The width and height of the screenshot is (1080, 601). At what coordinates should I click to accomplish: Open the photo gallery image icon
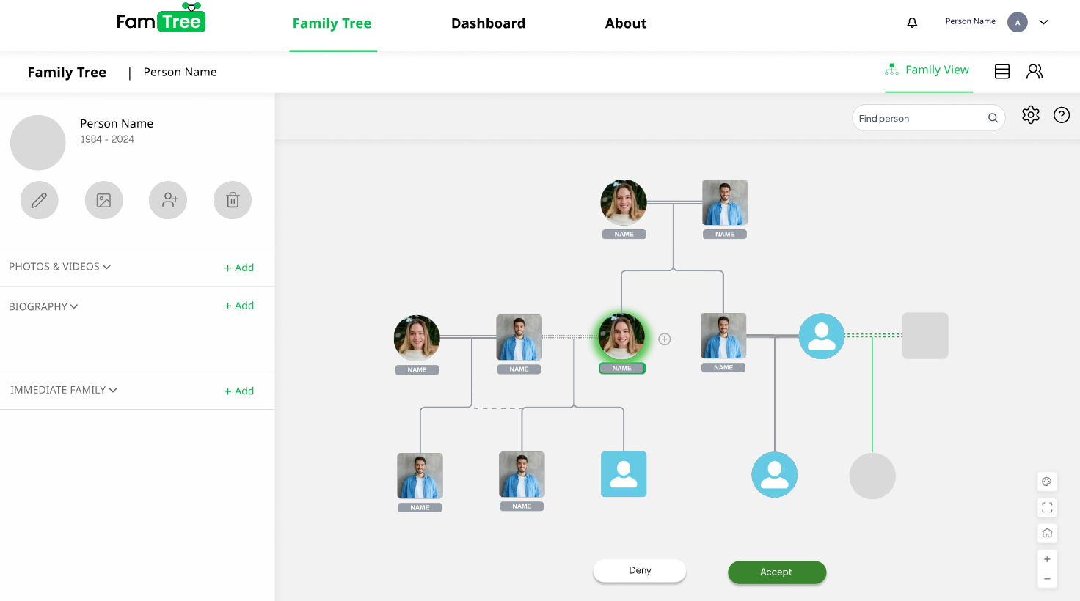point(104,200)
